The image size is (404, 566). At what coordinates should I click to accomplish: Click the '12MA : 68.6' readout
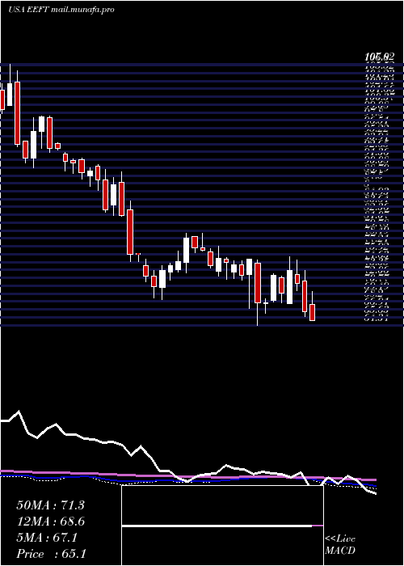click(x=50, y=522)
